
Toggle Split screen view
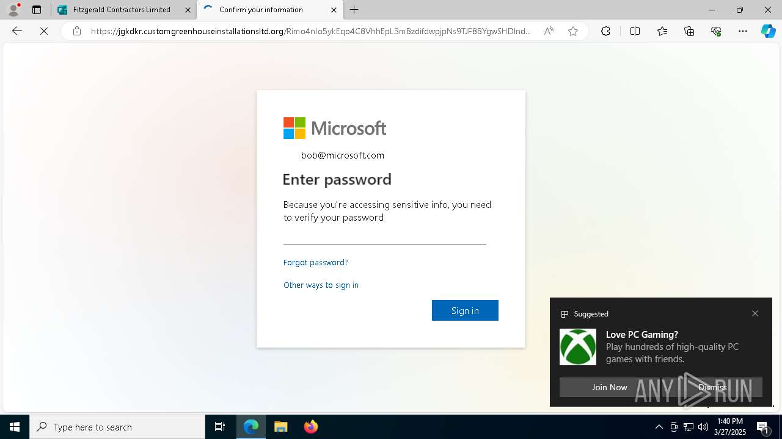(x=635, y=31)
